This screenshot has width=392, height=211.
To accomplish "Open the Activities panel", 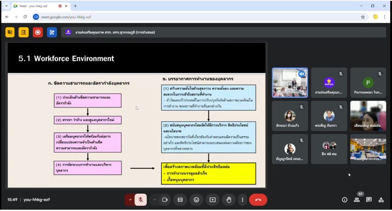I will coord(381,200).
